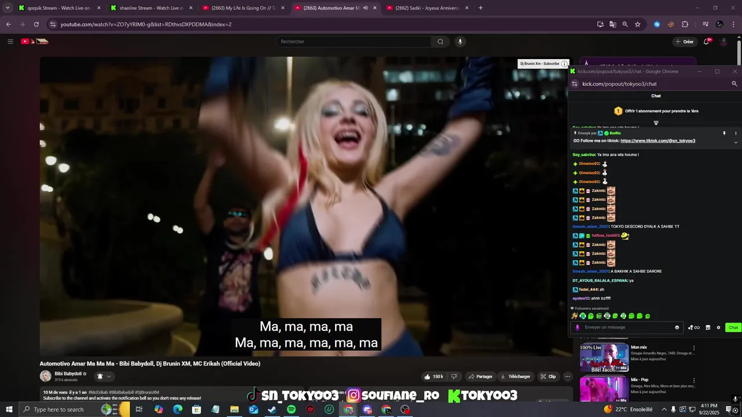
Task: Click the YouTube search magnifier button
Action: point(441,42)
